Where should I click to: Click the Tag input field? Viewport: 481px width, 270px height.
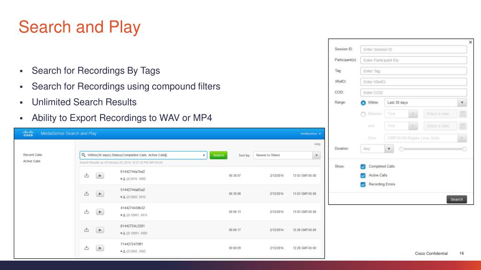[x=413, y=71]
